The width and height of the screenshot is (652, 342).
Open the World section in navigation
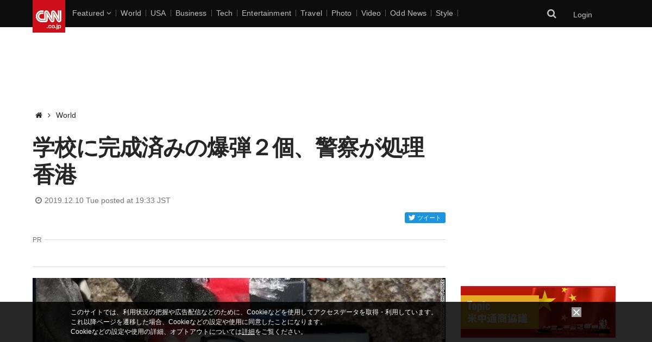(131, 13)
